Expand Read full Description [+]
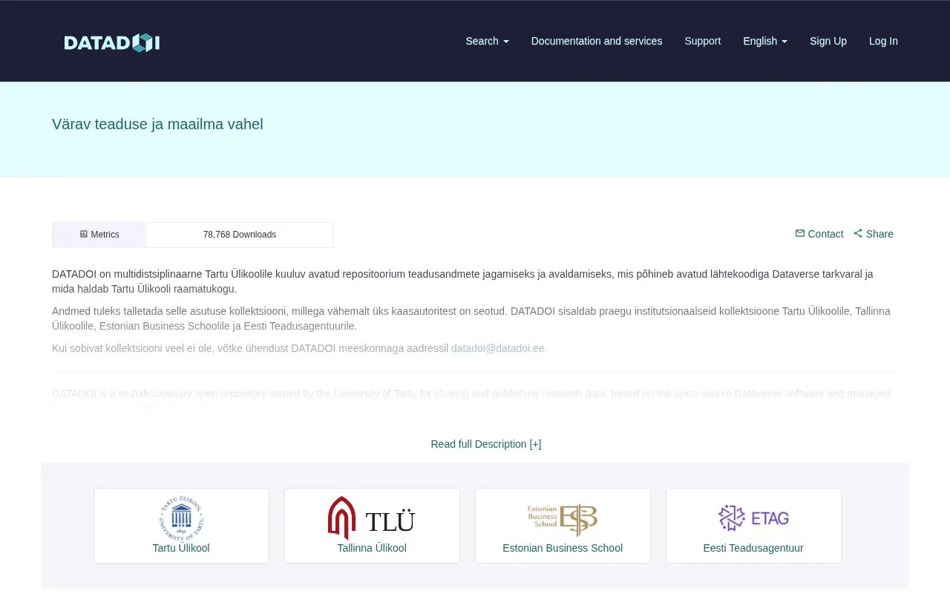The image size is (950, 594). pyautogui.click(x=486, y=444)
